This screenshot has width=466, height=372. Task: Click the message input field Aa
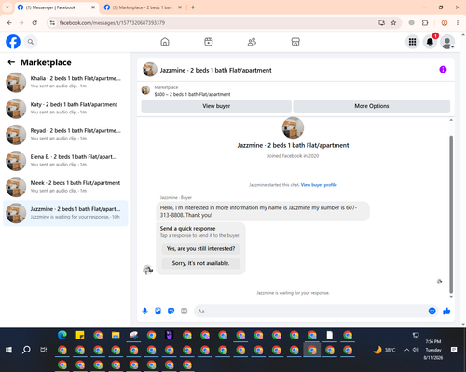(x=310, y=311)
